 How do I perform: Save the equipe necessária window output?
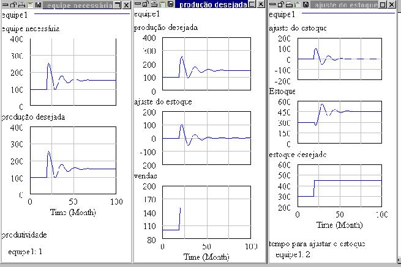(37, 5)
